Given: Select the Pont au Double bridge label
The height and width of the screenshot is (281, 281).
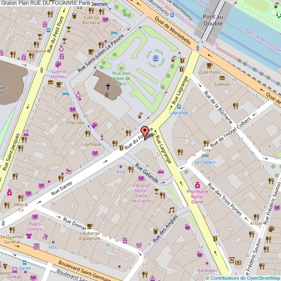Looking at the screenshot, I should tap(213, 20).
